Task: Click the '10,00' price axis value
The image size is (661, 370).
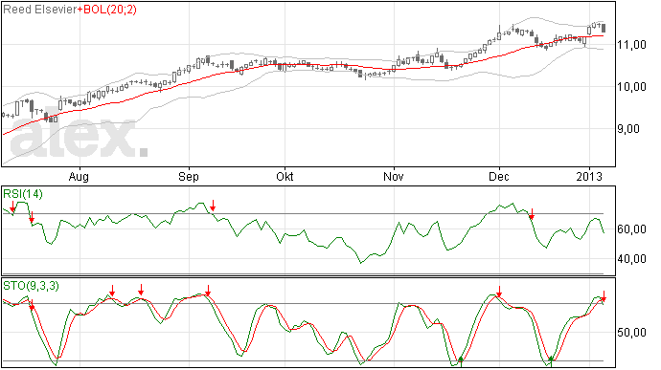Action: pos(631,87)
